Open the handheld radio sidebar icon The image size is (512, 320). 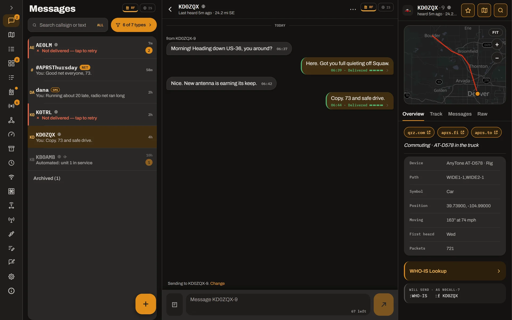coord(11,92)
